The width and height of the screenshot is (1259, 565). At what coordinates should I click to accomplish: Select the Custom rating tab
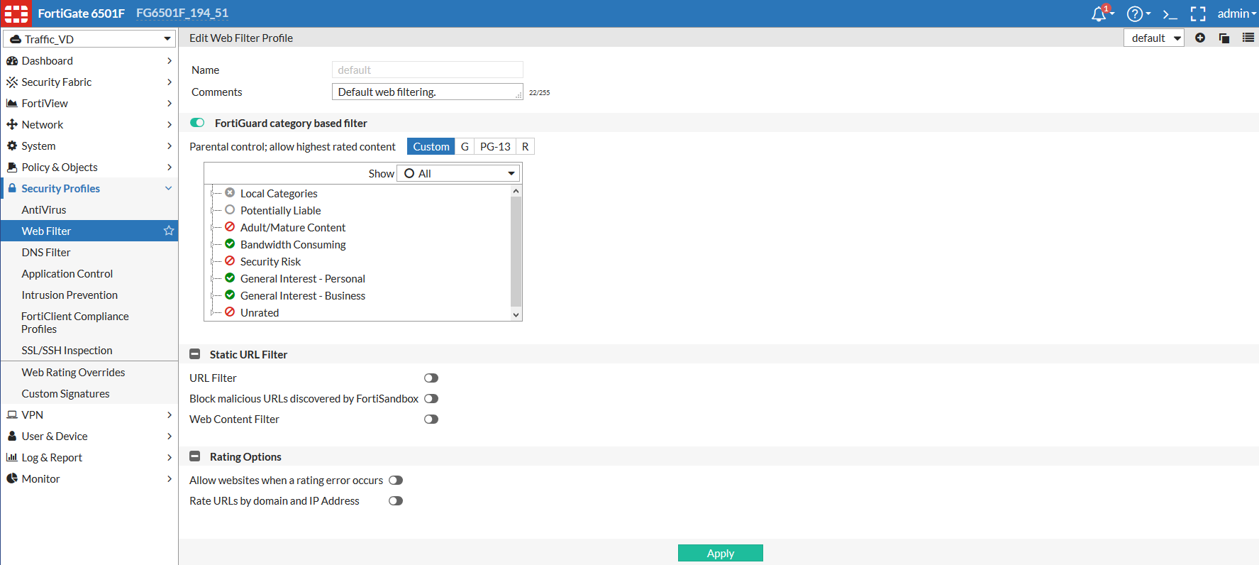pyautogui.click(x=431, y=146)
